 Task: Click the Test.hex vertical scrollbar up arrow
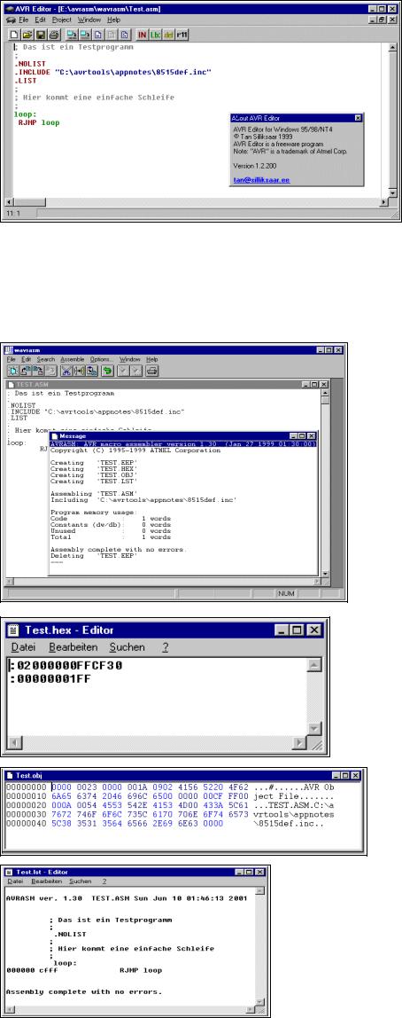314,665
